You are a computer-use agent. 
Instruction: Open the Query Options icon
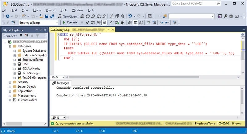pos(98,22)
